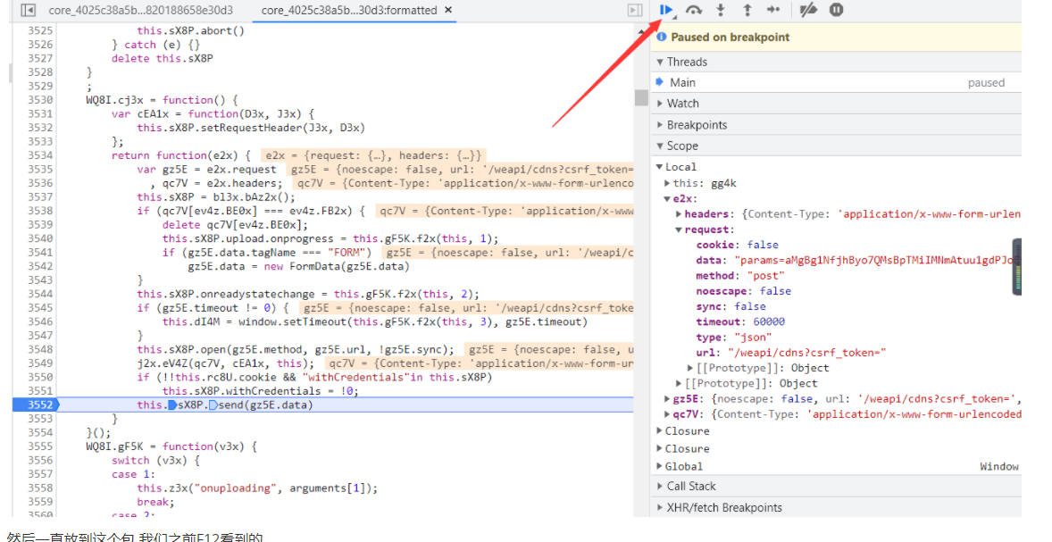The height and width of the screenshot is (542, 1052).
Task: Click the info icon in paused banner
Action: tap(662, 37)
